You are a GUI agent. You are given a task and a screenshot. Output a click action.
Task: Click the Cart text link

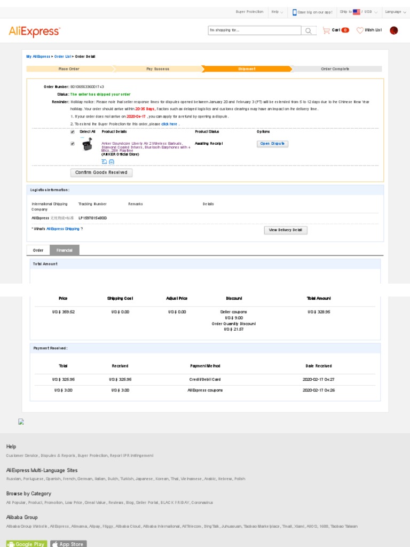click(x=336, y=30)
